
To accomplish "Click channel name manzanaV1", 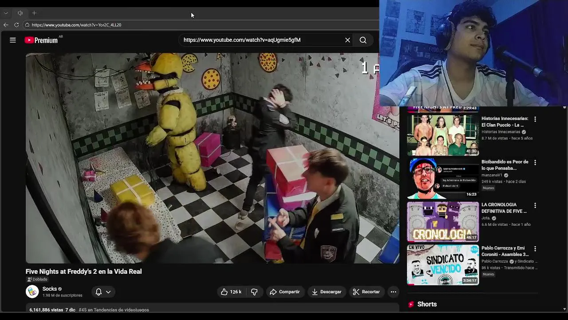I will coord(492,175).
